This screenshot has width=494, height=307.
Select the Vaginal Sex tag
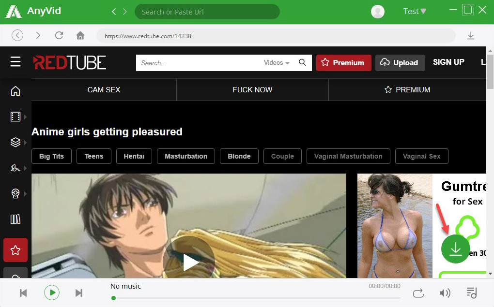point(421,156)
